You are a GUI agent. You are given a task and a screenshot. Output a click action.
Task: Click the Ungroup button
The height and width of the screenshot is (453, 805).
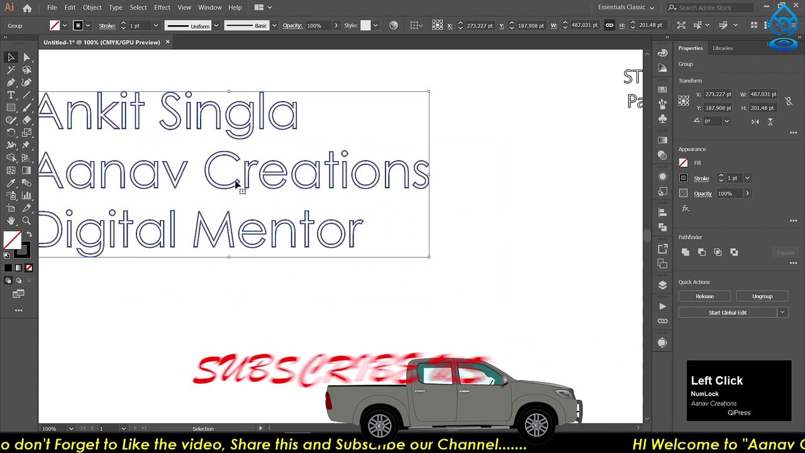click(762, 296)
